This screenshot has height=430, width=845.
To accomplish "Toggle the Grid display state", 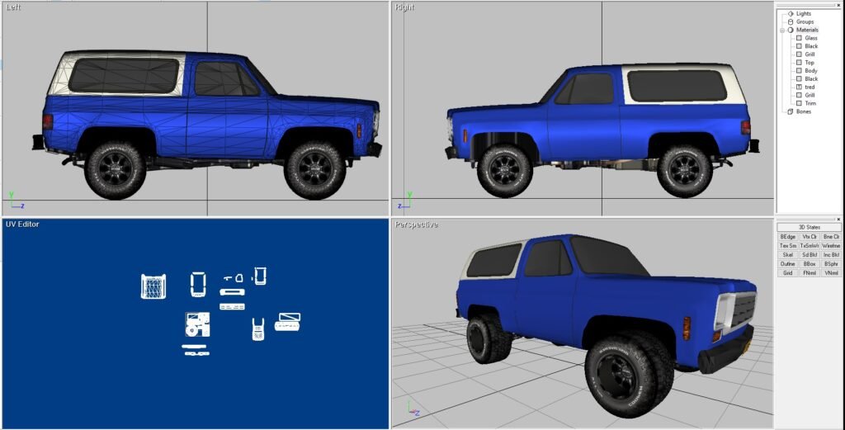I will click(x=787, y=272).
